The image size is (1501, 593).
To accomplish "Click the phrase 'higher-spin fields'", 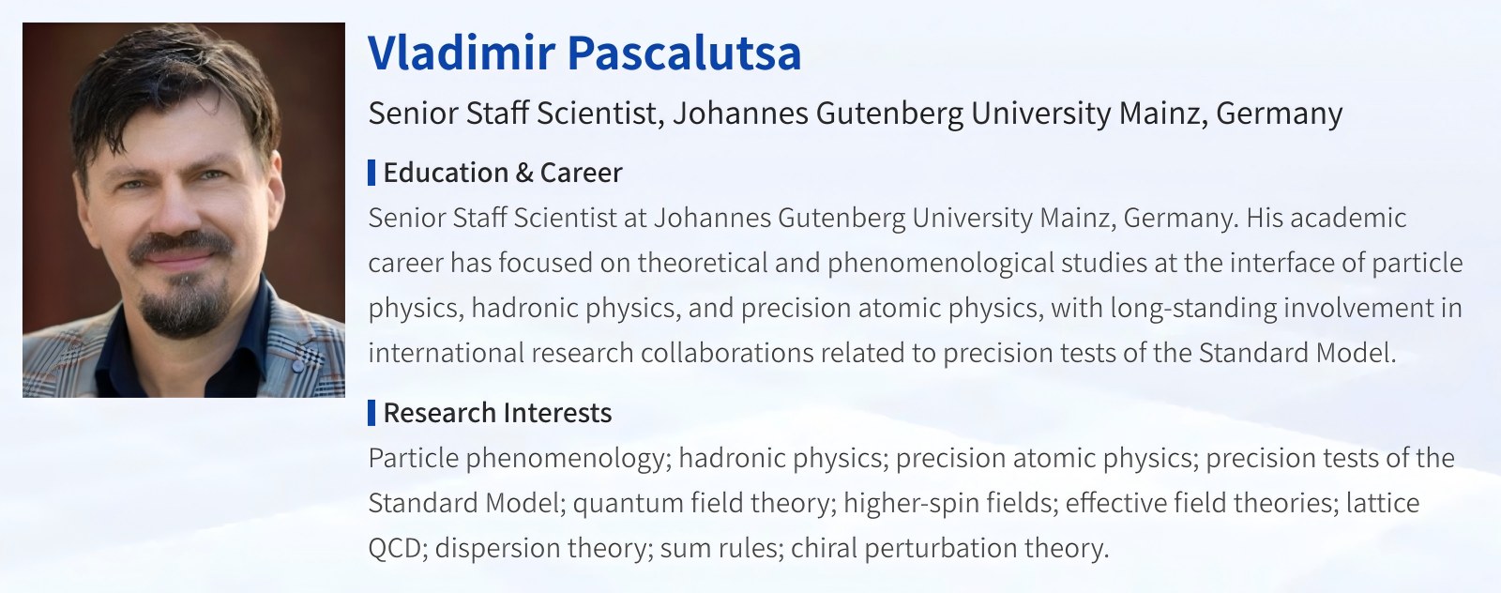I will (947, 503).
